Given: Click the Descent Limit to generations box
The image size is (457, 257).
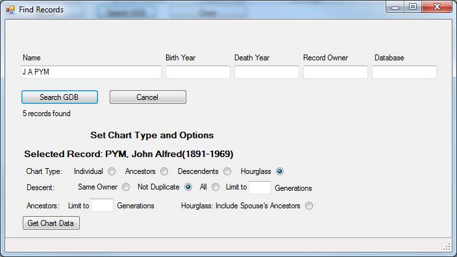Looking at the screenshot, I should tap(260, 188).
